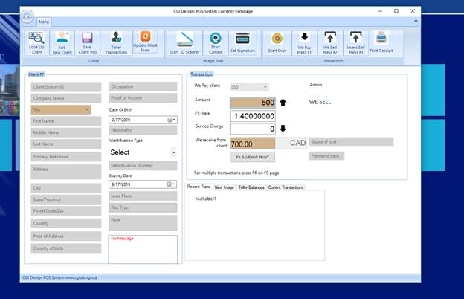Click the Start Over icon
The width and height of the screenshot is (464, 299).
click(277, 42)
